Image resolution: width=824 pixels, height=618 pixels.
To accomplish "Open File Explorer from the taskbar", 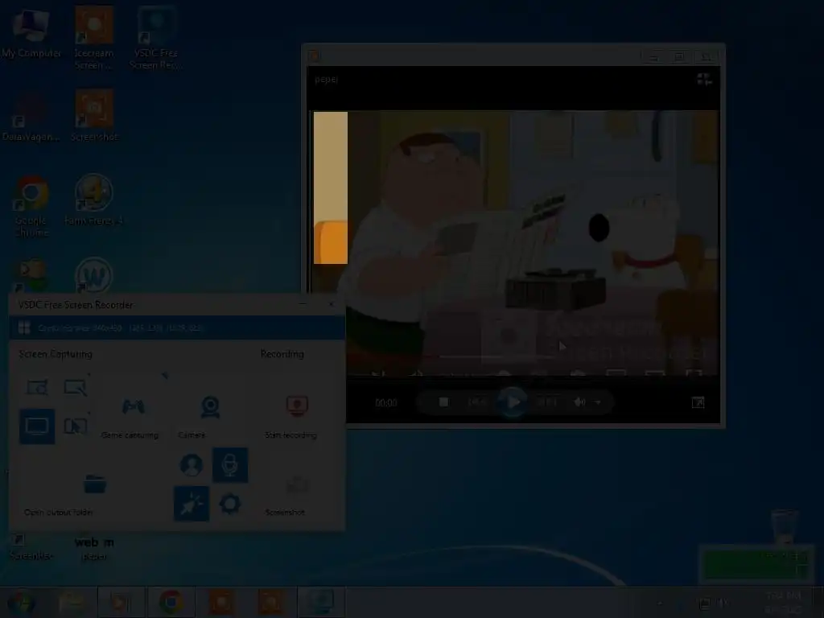I will click(72, 602).
